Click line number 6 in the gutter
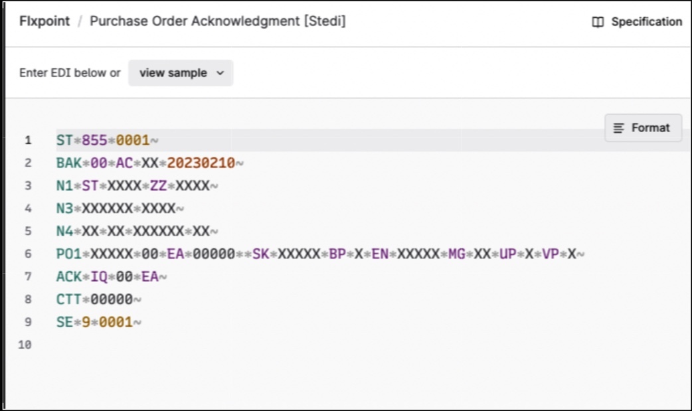692x411 pixels. click(x=28, y=254)
